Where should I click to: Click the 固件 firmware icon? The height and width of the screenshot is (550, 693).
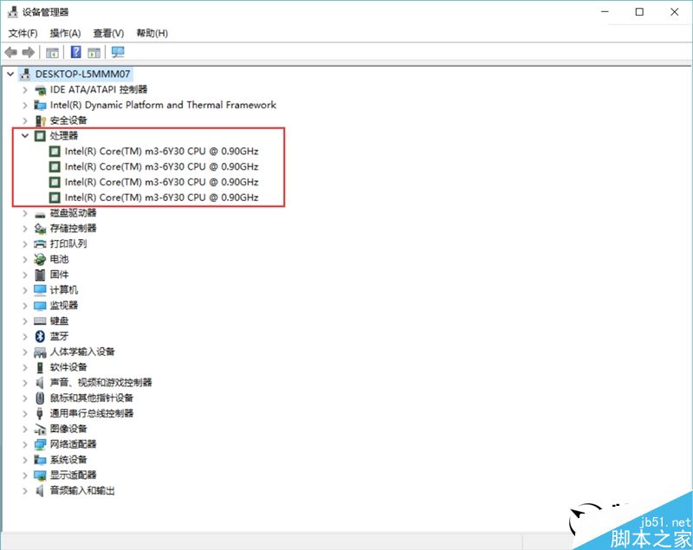[x=40, y=275]
